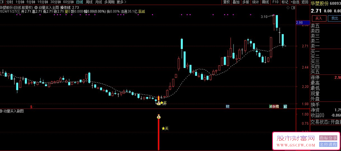Viewport: 341px width, 151px height.
Task: Select the 15分钟 period
Action: pyautogui.click(x=42, y=2)
